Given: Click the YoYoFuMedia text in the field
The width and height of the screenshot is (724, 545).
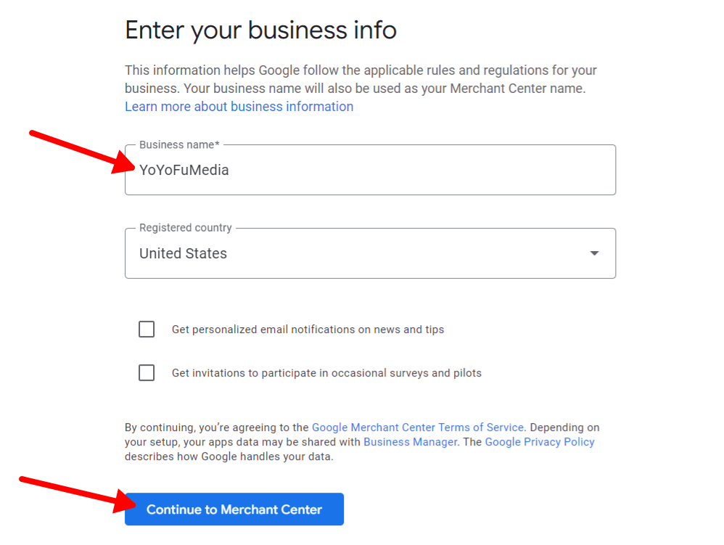Looking at the screenshot, I should [184, 170].
